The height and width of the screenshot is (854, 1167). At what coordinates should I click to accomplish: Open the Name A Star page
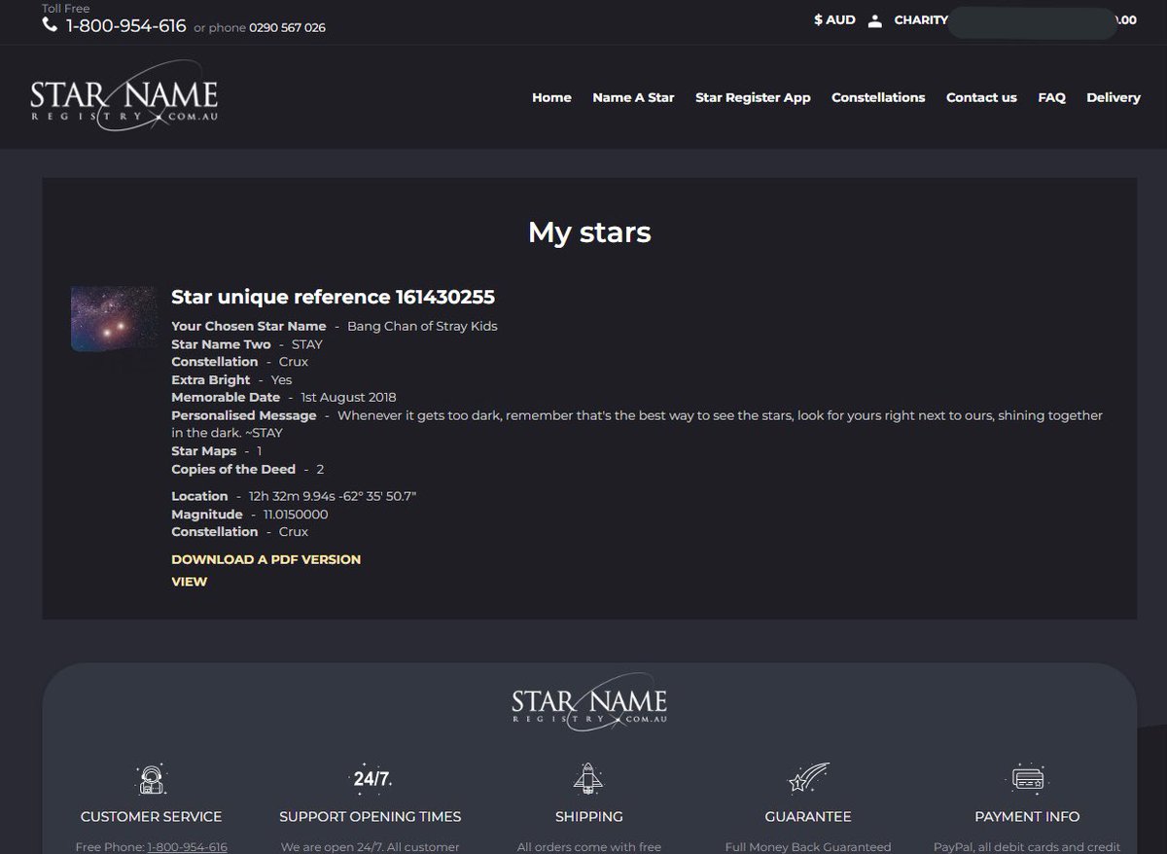coord(633,97)
